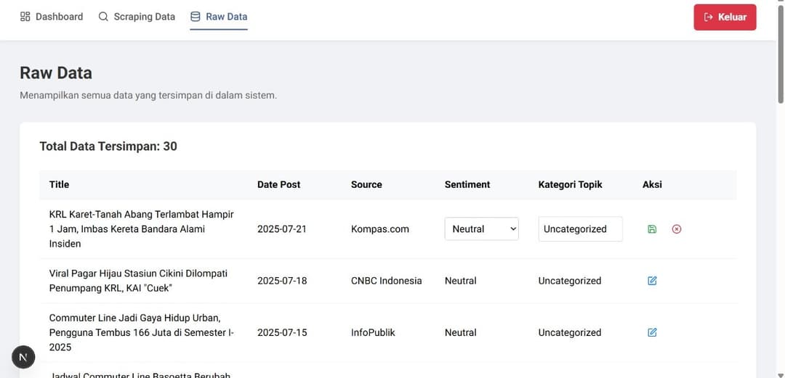This screenshot has width=785, height=378.
Task: Save the KRL Karet-Tanah Abang row
Action: (x=652, y=229)
